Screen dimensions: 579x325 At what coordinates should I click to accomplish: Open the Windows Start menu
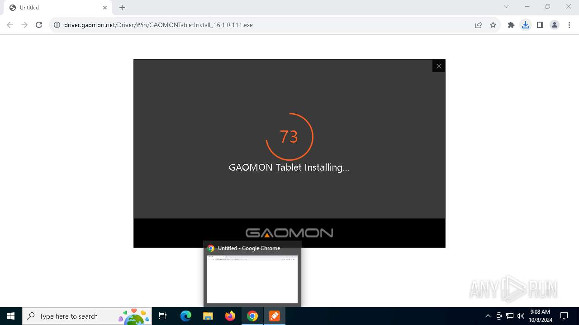pyautogui.click(x=11, y=316)
